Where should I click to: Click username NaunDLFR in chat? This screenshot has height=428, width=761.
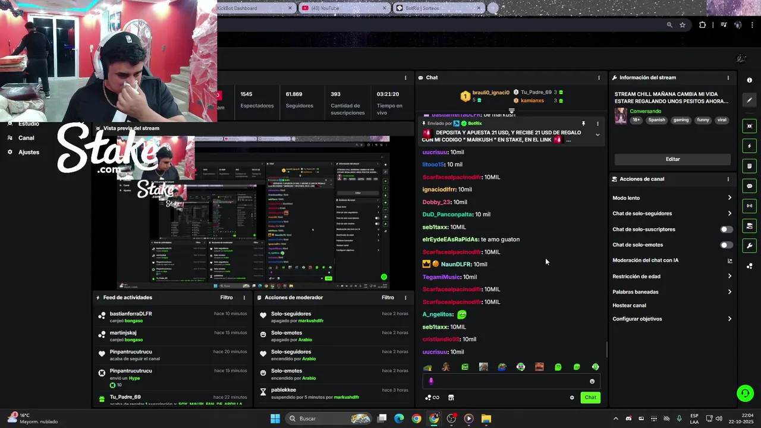point(455,265)
